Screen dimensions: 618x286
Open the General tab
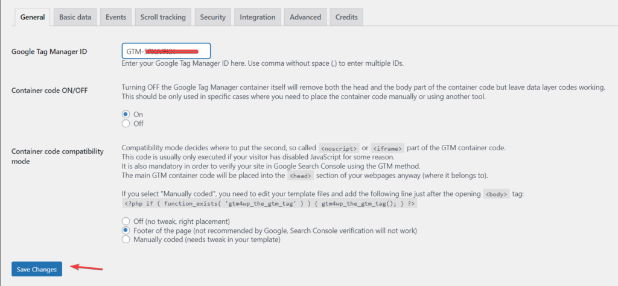tap(32, 17)
